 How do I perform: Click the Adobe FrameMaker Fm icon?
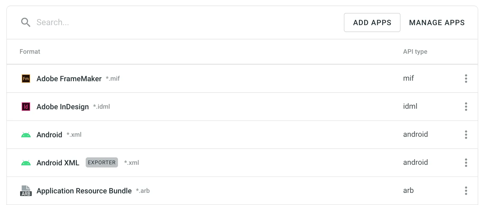26,79
